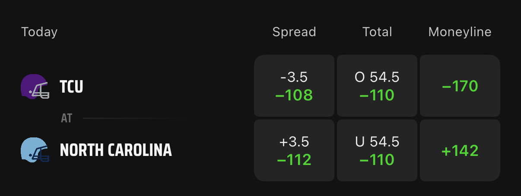Image resolution: width=521 pixels, height=196 pixels.
Task: Click the Spread column header
Action: [x=294, y=32]
